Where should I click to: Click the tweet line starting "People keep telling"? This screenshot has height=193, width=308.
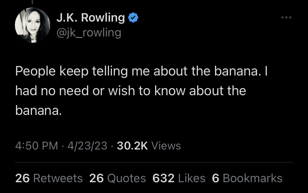[x=141, y=71]
